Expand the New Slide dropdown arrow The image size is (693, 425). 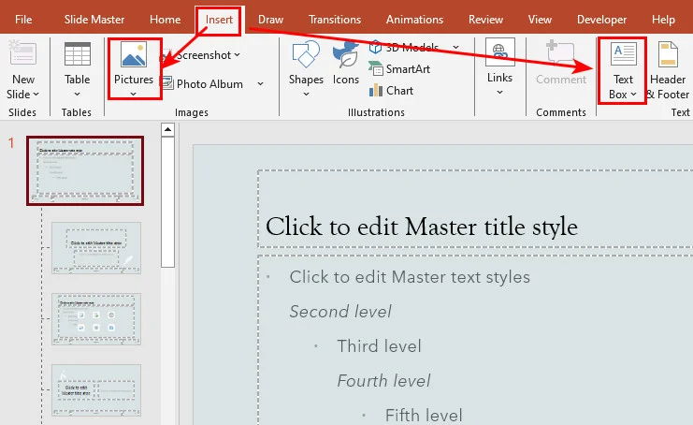tap(36, 95)
